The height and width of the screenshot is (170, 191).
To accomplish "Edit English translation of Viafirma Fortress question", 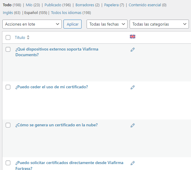I will [x=133, y=163].
